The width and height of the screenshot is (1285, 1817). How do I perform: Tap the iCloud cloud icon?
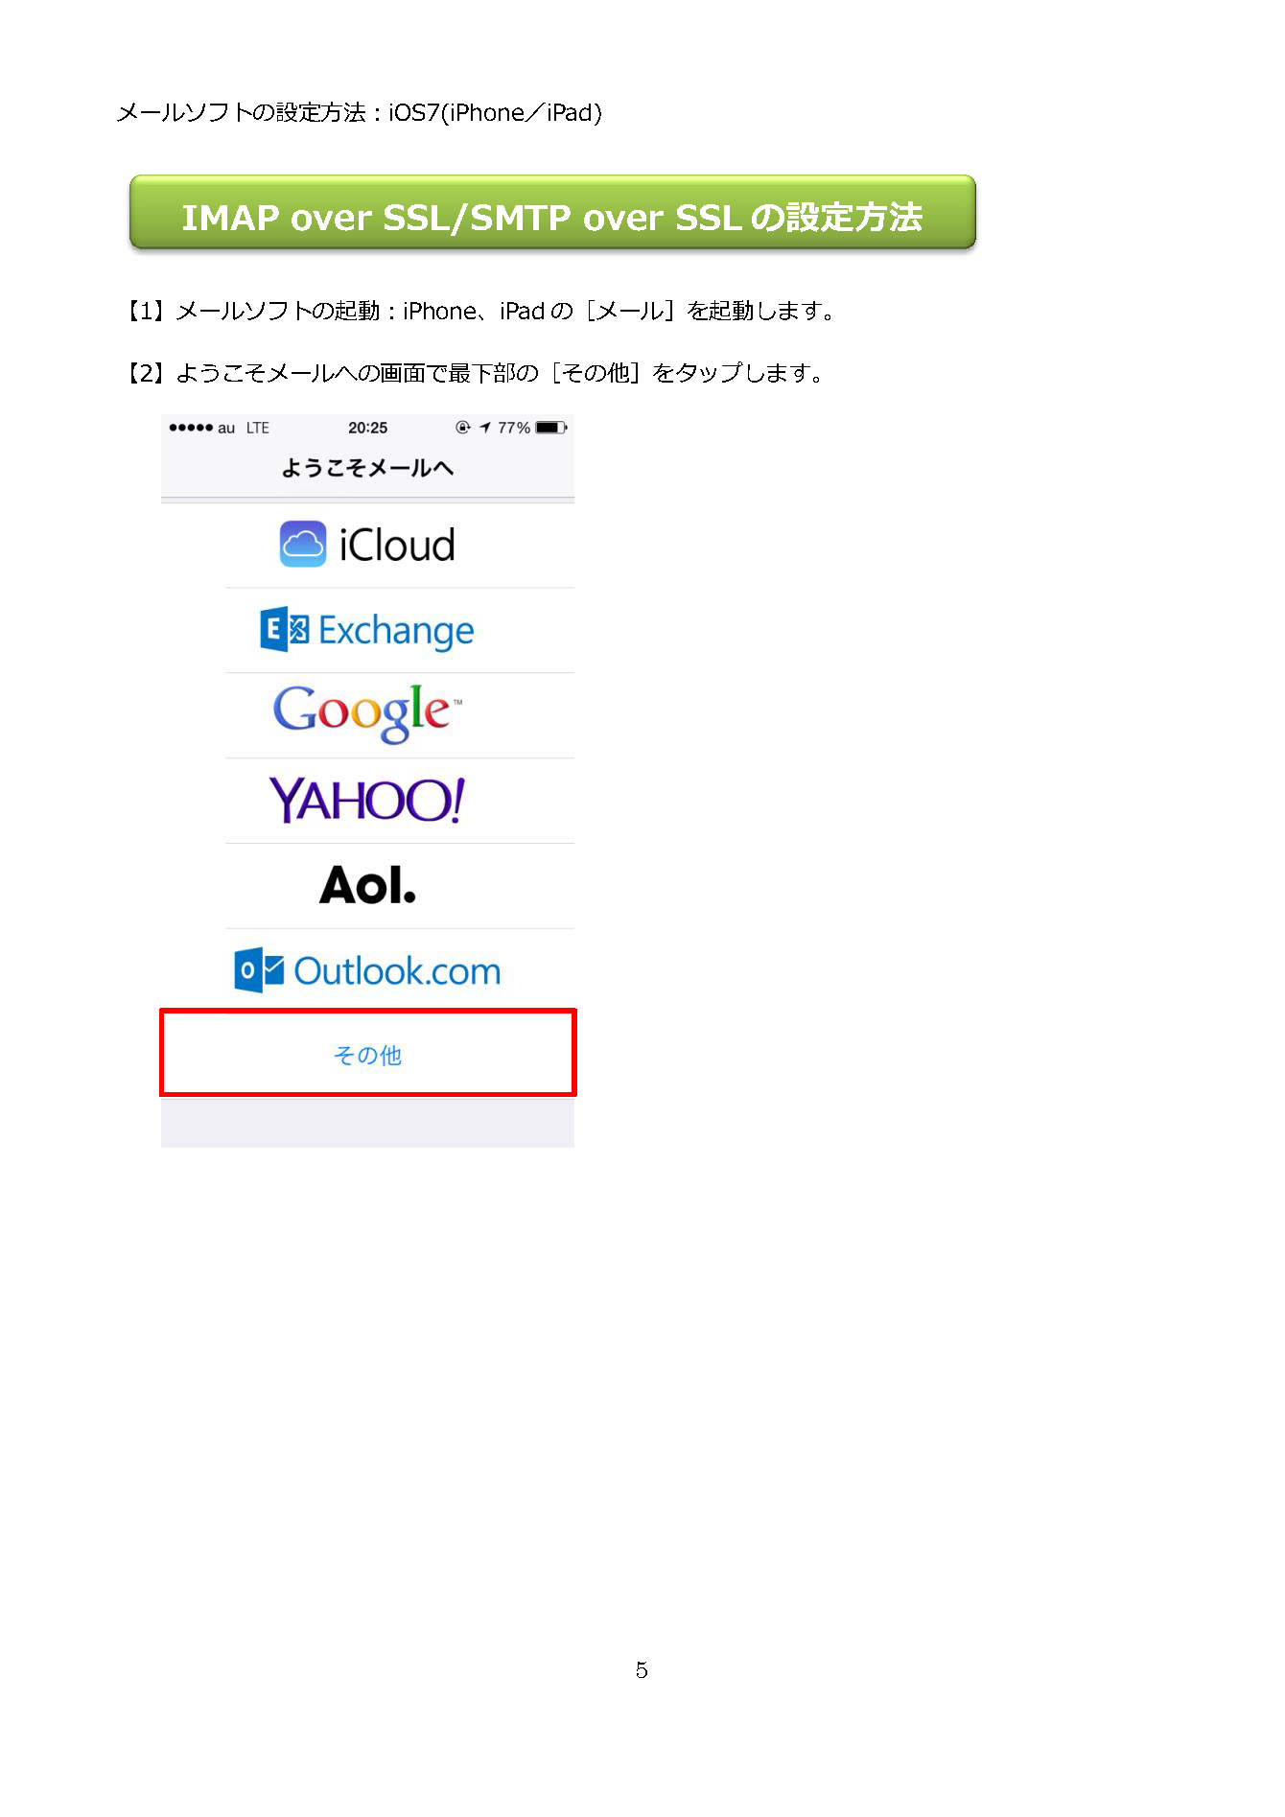coord(303,544)
